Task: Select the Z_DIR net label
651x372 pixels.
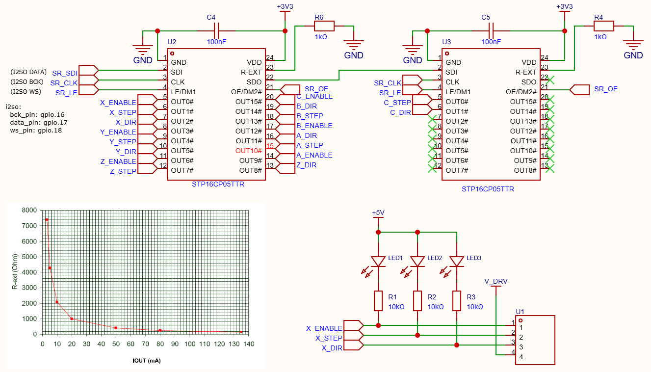Action: pos(306,165)
